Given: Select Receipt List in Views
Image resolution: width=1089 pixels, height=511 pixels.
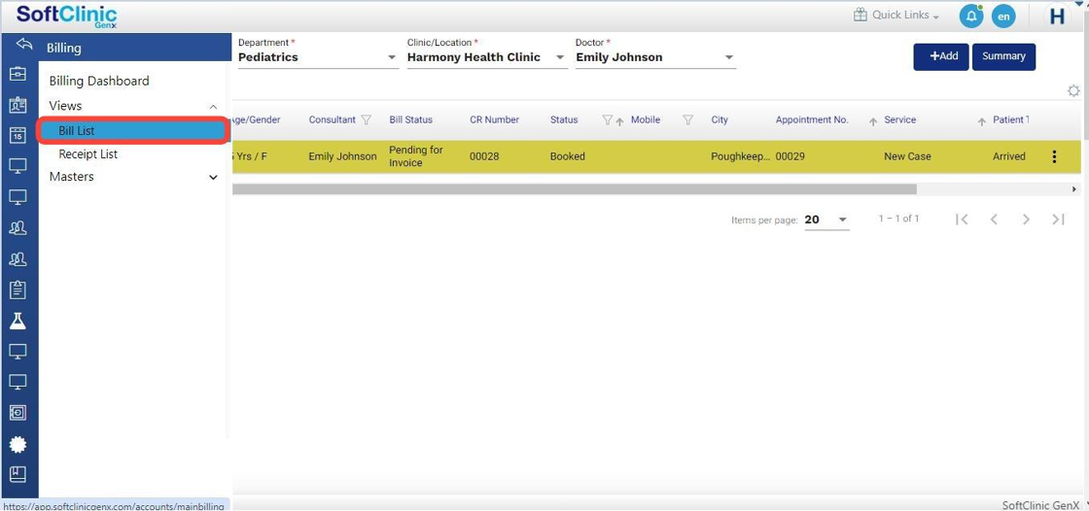Looking at the screenshot, I should (x=88, y=153).
